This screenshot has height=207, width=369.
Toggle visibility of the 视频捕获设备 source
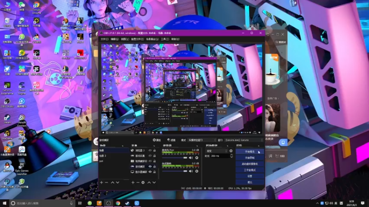(x=150, y=161)
